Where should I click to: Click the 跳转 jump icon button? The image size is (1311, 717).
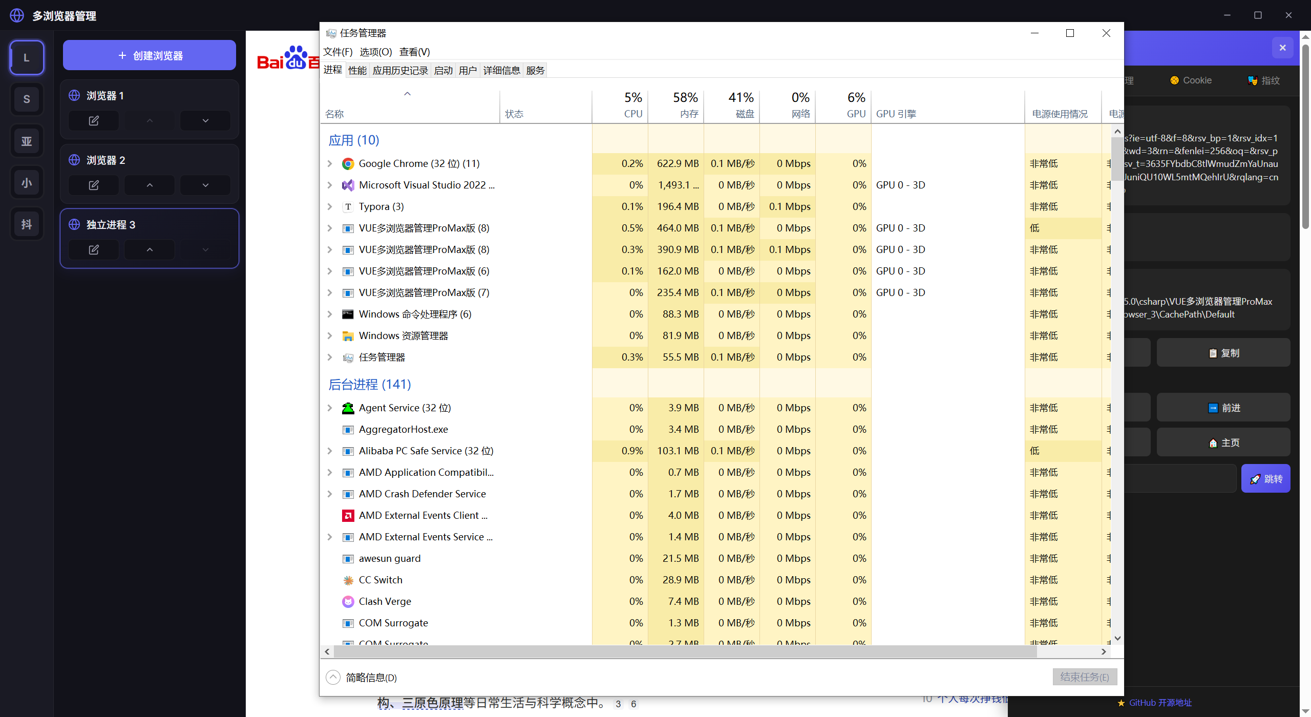[x=1265, y=478]
